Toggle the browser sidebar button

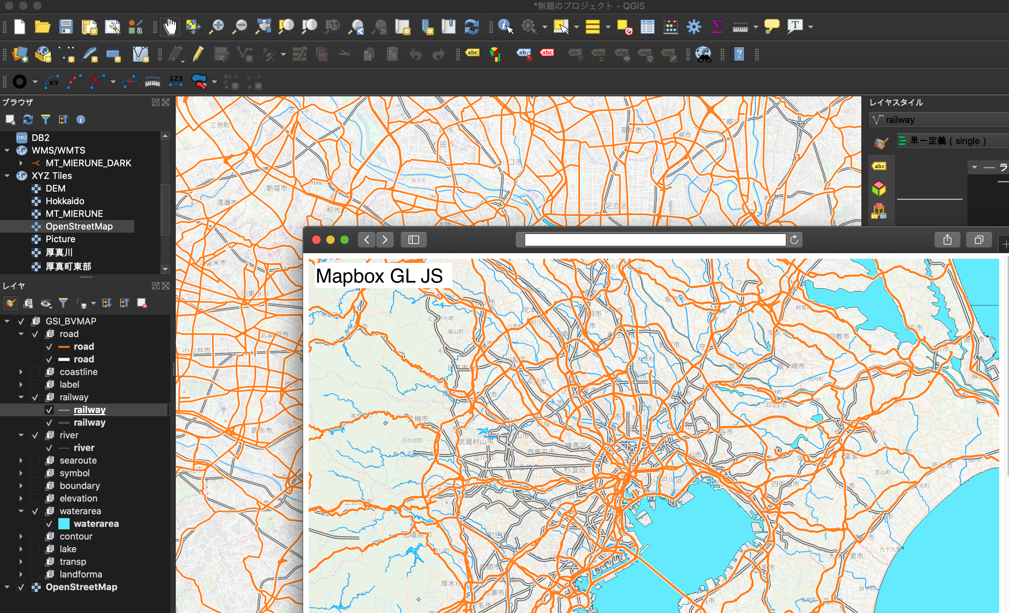(413, 240)
